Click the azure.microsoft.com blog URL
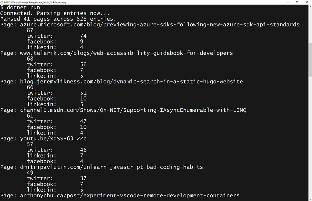Screen dimensions: 312x201 [x=160, y=25]
